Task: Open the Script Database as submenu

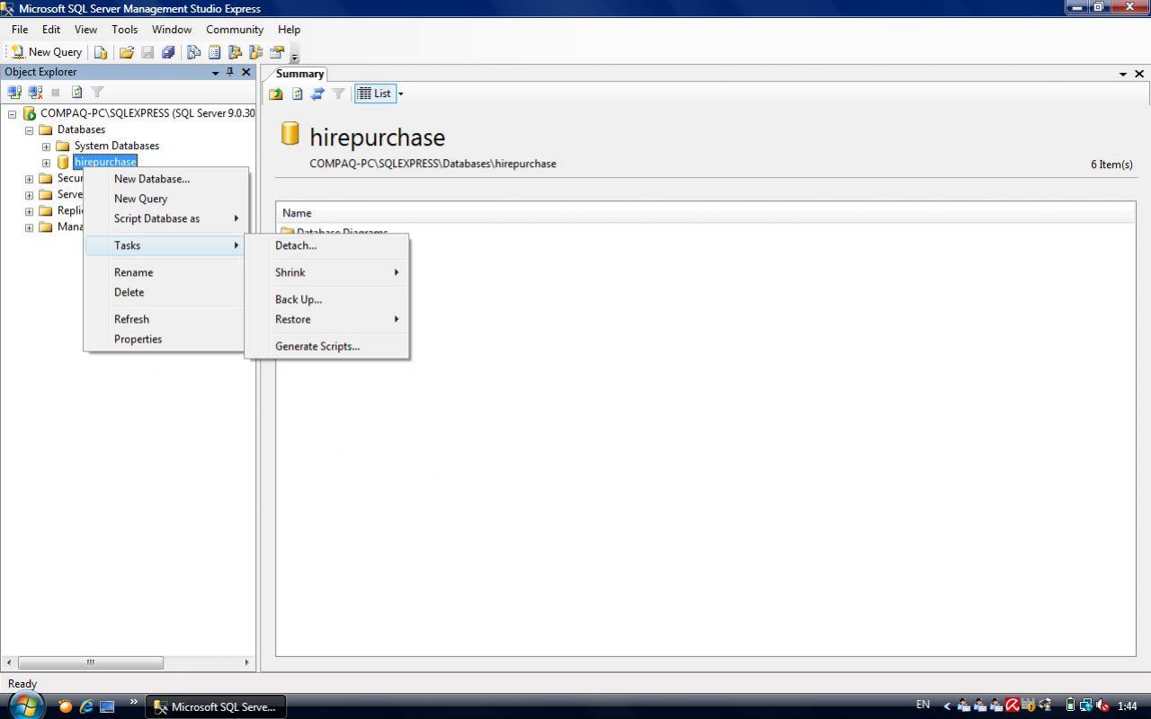Action: tap(165, 218)
